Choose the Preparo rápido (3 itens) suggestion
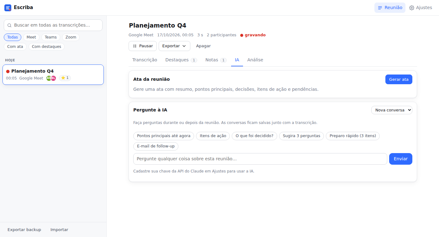 click(353, 136)
